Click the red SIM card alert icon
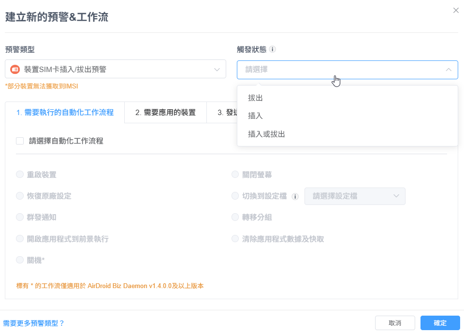464x334 pixels. [15, 69]
